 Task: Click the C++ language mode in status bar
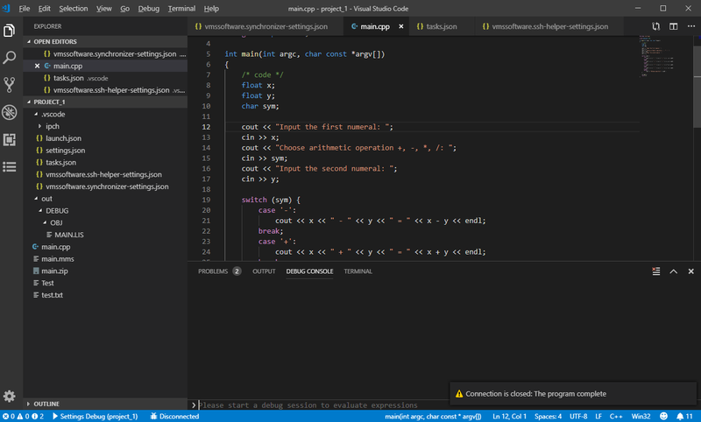click(x=615, y=416)
